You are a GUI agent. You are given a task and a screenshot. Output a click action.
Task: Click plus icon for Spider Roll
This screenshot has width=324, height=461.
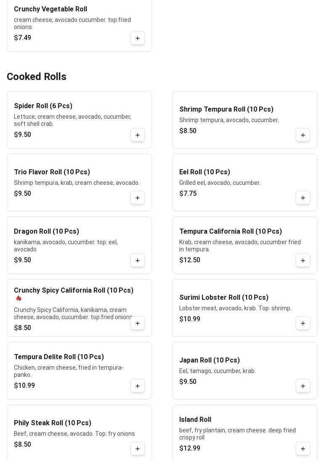pos(138,135)
